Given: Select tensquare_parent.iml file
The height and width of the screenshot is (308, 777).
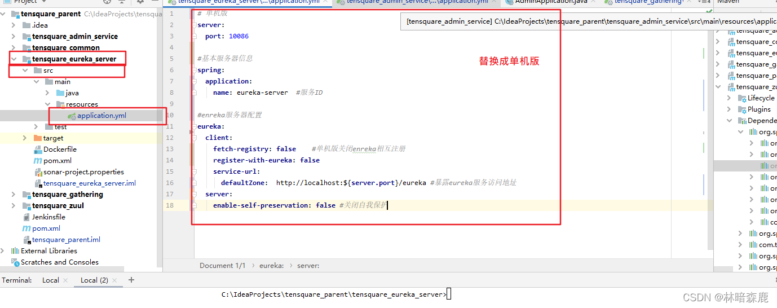Looking at the screenshot, I should pyautogui.click(x=66, y=240).
